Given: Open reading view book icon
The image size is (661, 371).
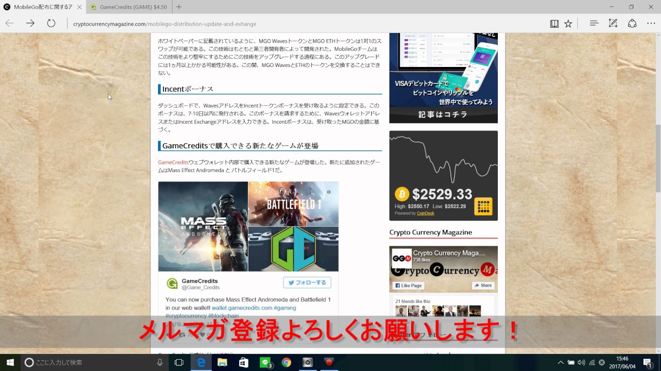Looking at the screenshot, I should [x=554, y=23].
